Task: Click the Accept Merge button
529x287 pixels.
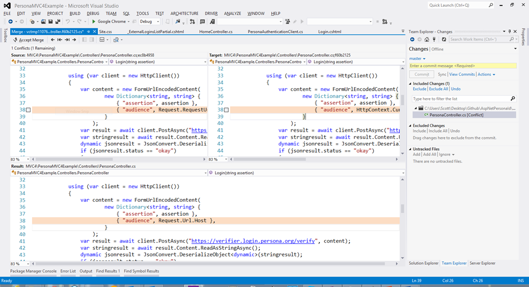Action: (x=29, y=40)
